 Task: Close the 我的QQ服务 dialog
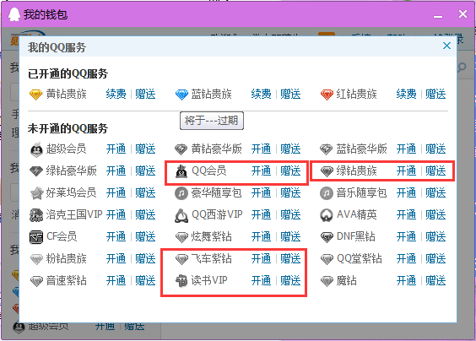point(446,46)
